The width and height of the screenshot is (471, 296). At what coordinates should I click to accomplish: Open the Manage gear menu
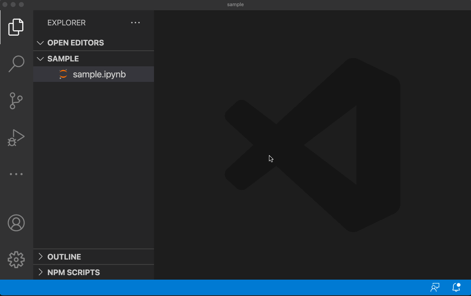[x=16, y=260]
